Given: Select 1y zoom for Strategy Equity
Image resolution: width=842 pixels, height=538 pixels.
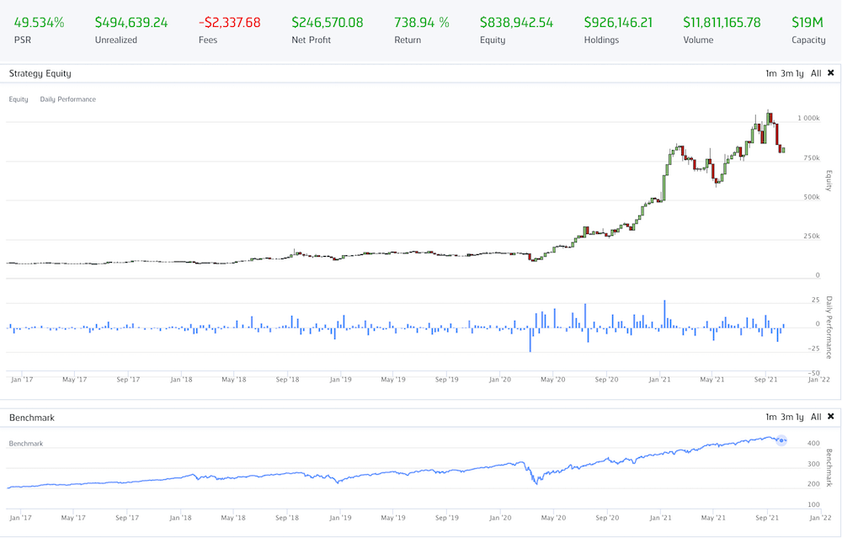Looking at the screenshot, I should click(800, 73).
